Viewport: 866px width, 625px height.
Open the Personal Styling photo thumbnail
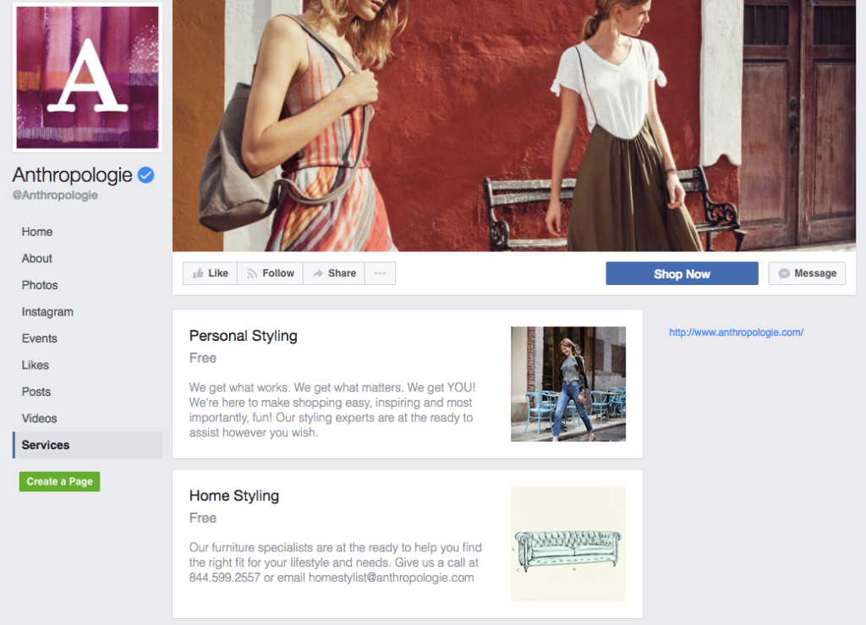tap(568, 384)
